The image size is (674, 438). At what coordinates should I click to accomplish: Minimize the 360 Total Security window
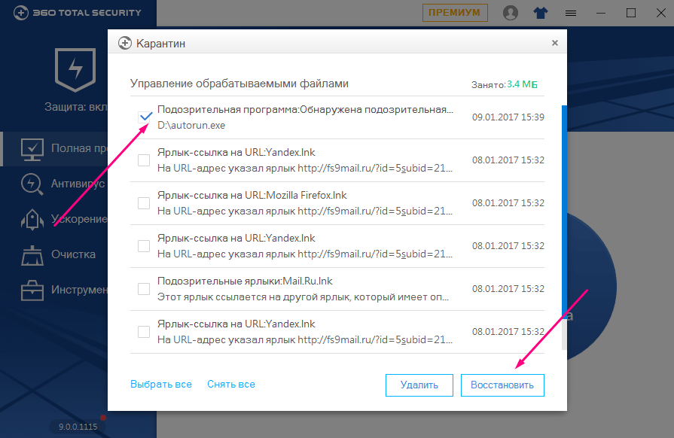coord(601,14)
